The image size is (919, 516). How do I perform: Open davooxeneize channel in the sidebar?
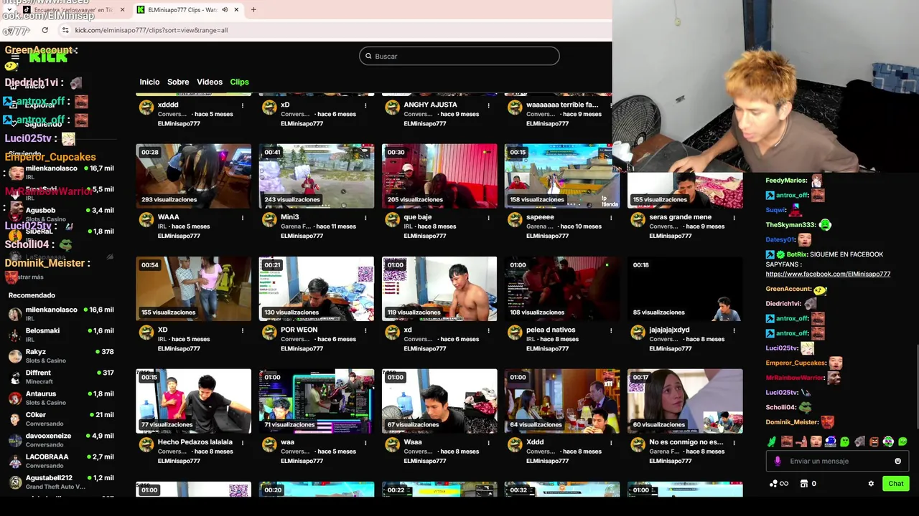coord(61,439)
